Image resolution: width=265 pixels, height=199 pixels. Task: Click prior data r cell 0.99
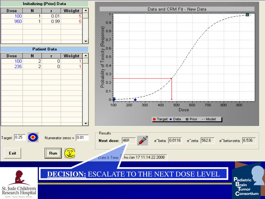tap(51, 21)
